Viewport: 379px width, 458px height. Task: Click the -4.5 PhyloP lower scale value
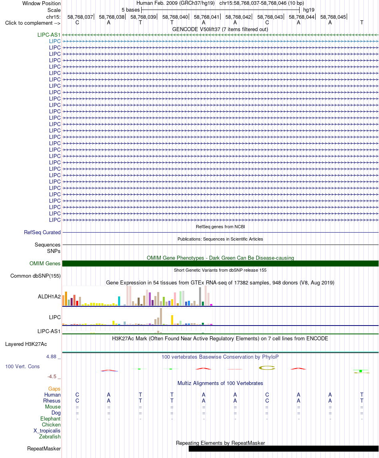tap(52, 377)
